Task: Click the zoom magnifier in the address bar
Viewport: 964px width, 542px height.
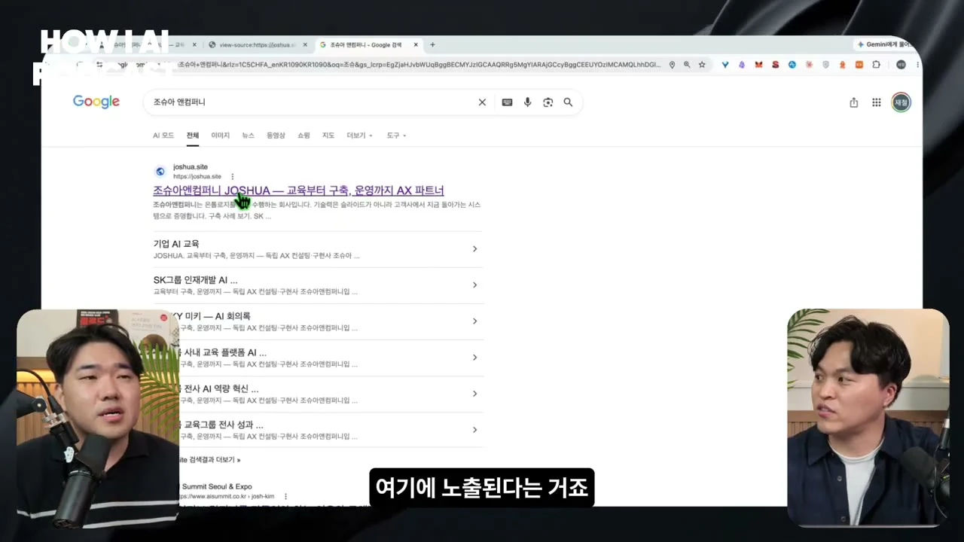Action: (687, 65)
